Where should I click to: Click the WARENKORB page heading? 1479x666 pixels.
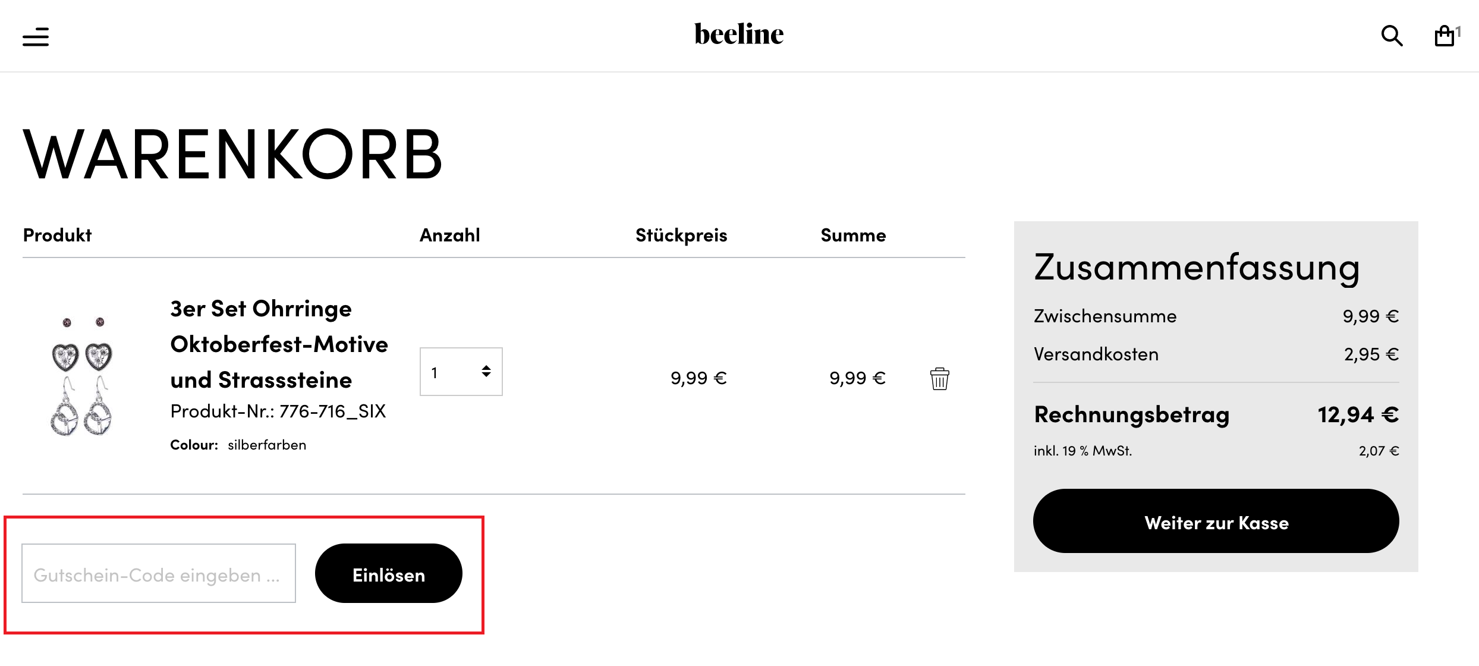232,155
